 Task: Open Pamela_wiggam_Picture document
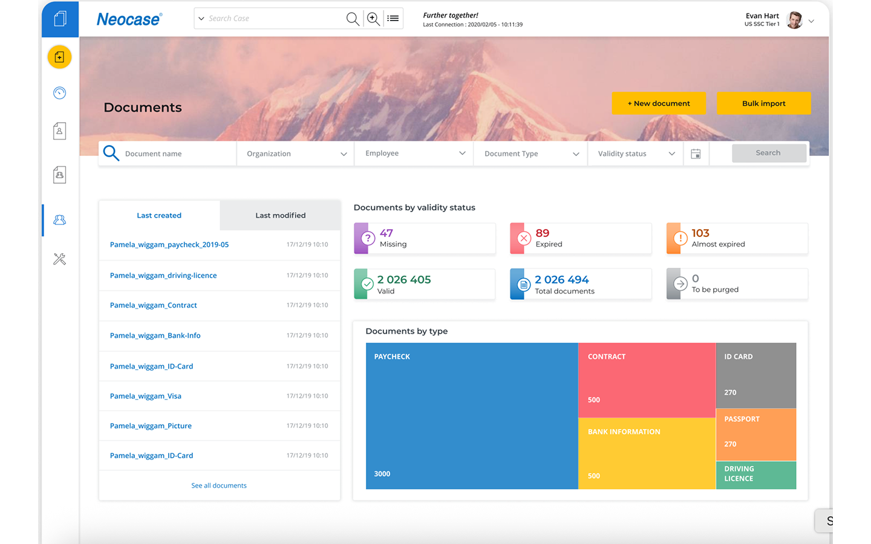point(151,426)
